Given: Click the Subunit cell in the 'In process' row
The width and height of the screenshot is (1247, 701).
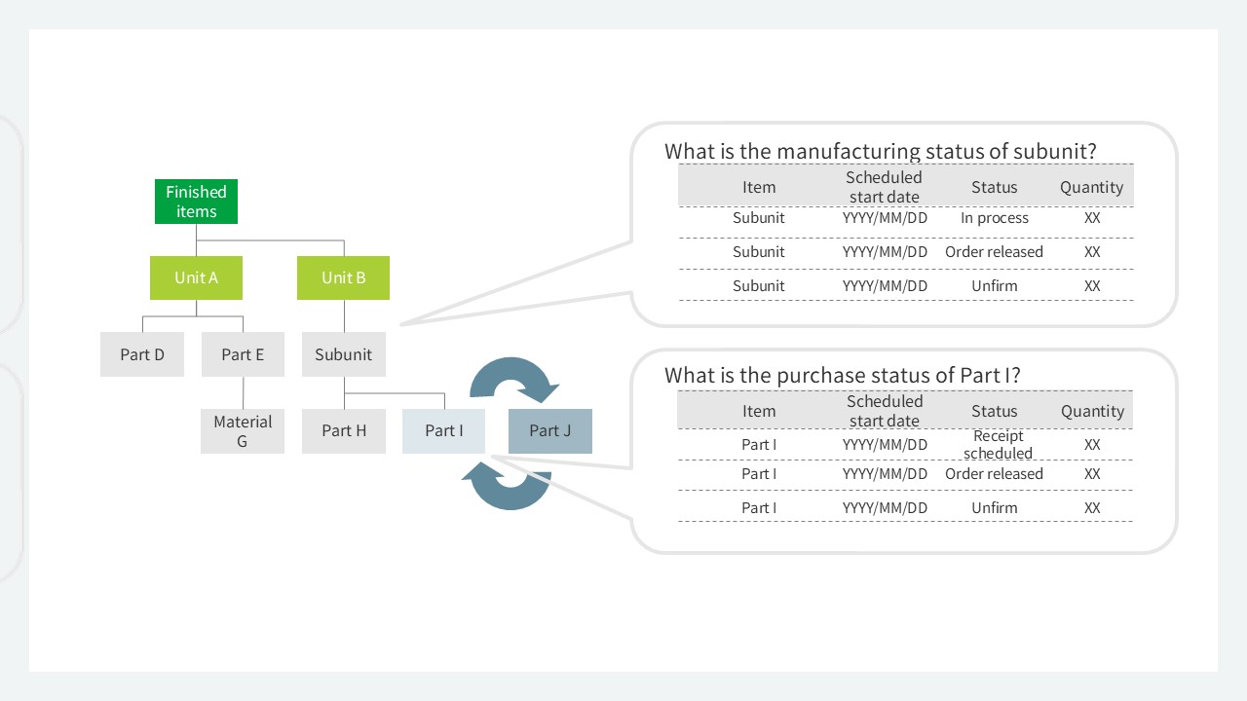Looking at the screenshot, I should 759,218.
